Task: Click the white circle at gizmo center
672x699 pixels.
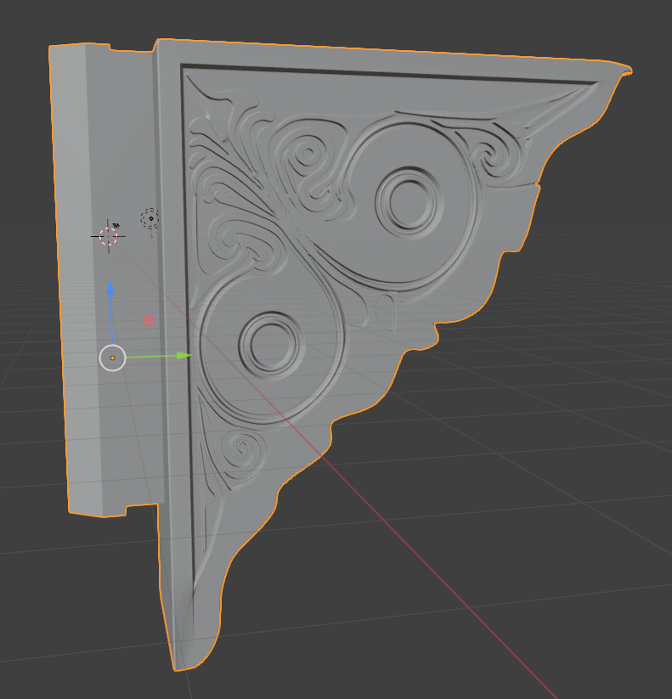Action: 112,358
